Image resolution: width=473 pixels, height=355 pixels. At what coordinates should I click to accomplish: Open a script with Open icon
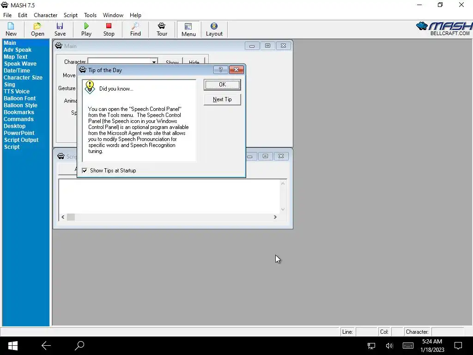point(37,29)
